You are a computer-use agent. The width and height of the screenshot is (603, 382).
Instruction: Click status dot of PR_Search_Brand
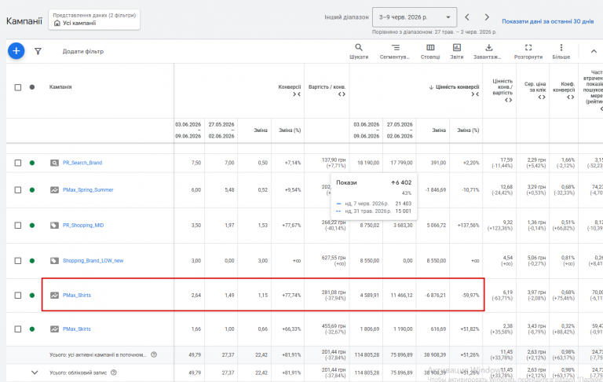coord(32,163)
